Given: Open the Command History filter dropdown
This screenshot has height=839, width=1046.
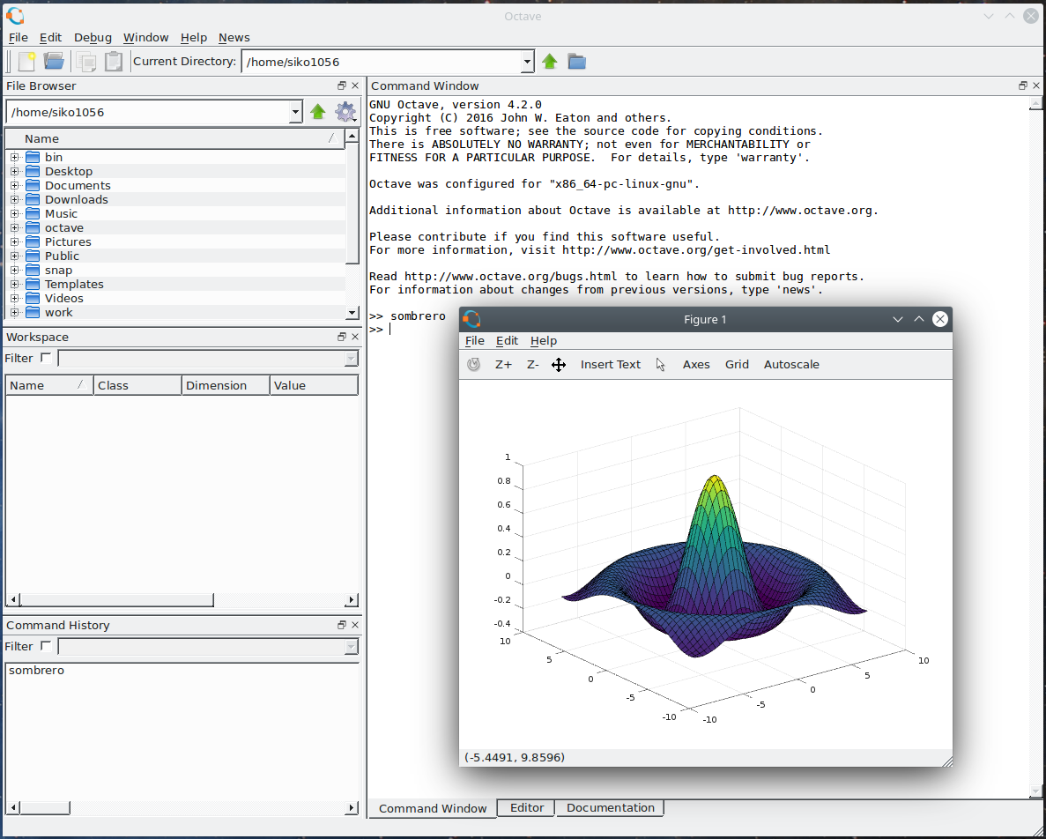Looking at the screenshot, I should (x=352, y=647).
